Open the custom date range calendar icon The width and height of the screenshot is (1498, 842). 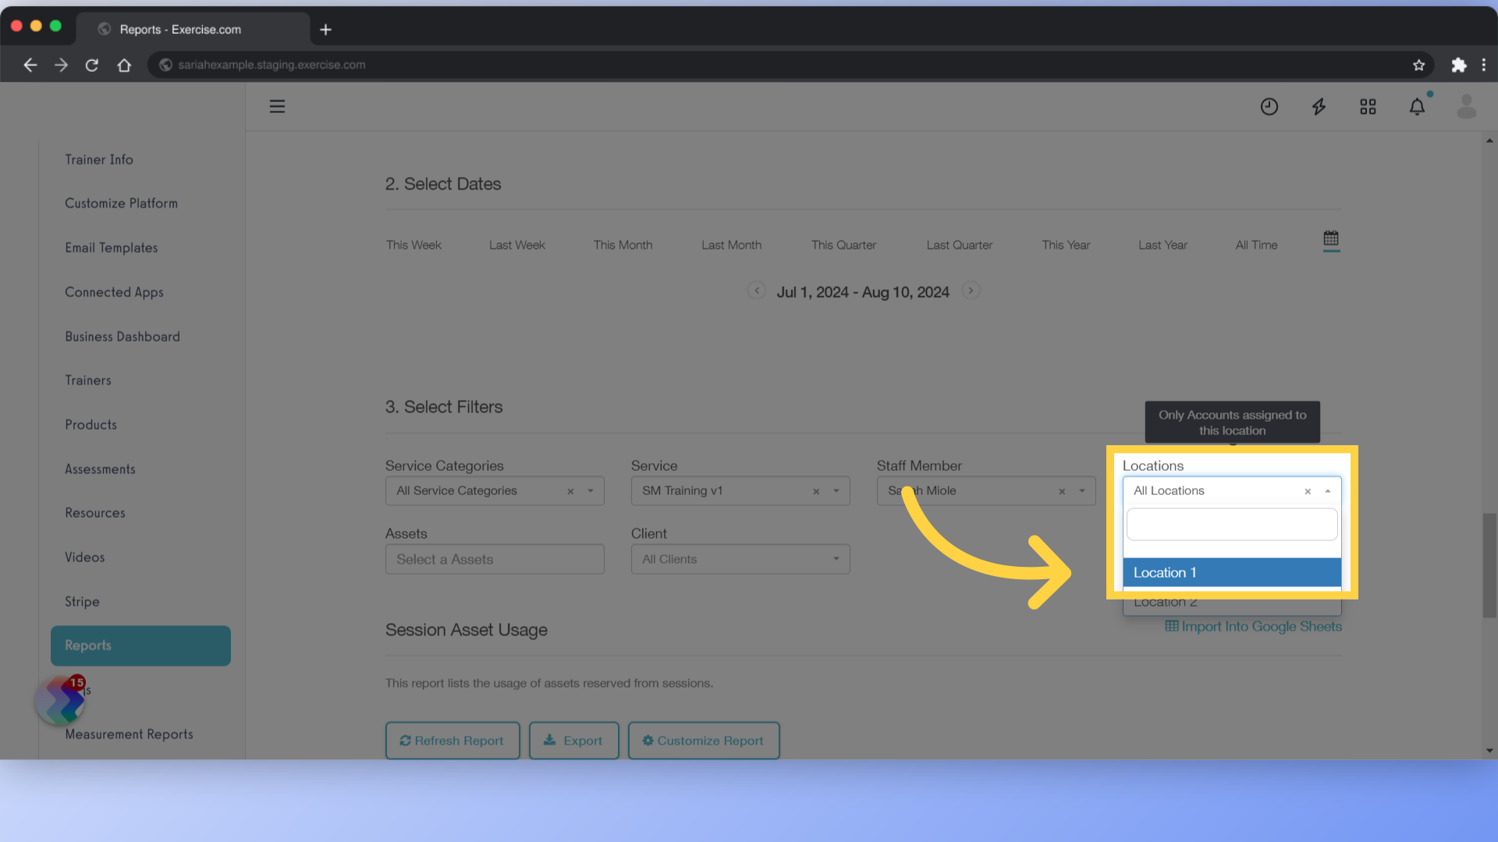point(1331,239)
